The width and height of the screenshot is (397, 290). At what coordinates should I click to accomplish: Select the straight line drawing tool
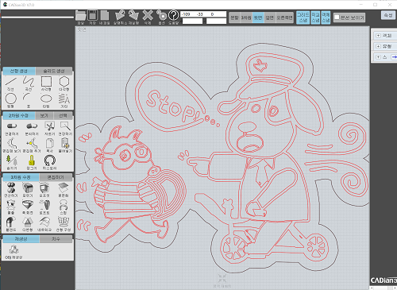click(11, 82)
